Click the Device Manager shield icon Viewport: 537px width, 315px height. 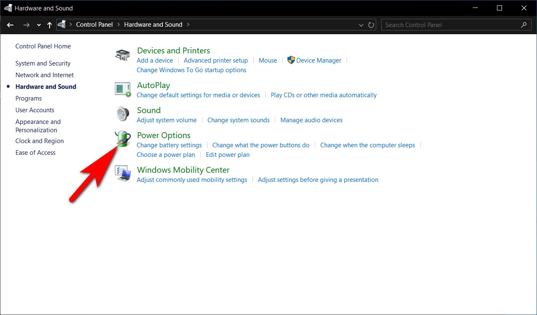[291, 60]
